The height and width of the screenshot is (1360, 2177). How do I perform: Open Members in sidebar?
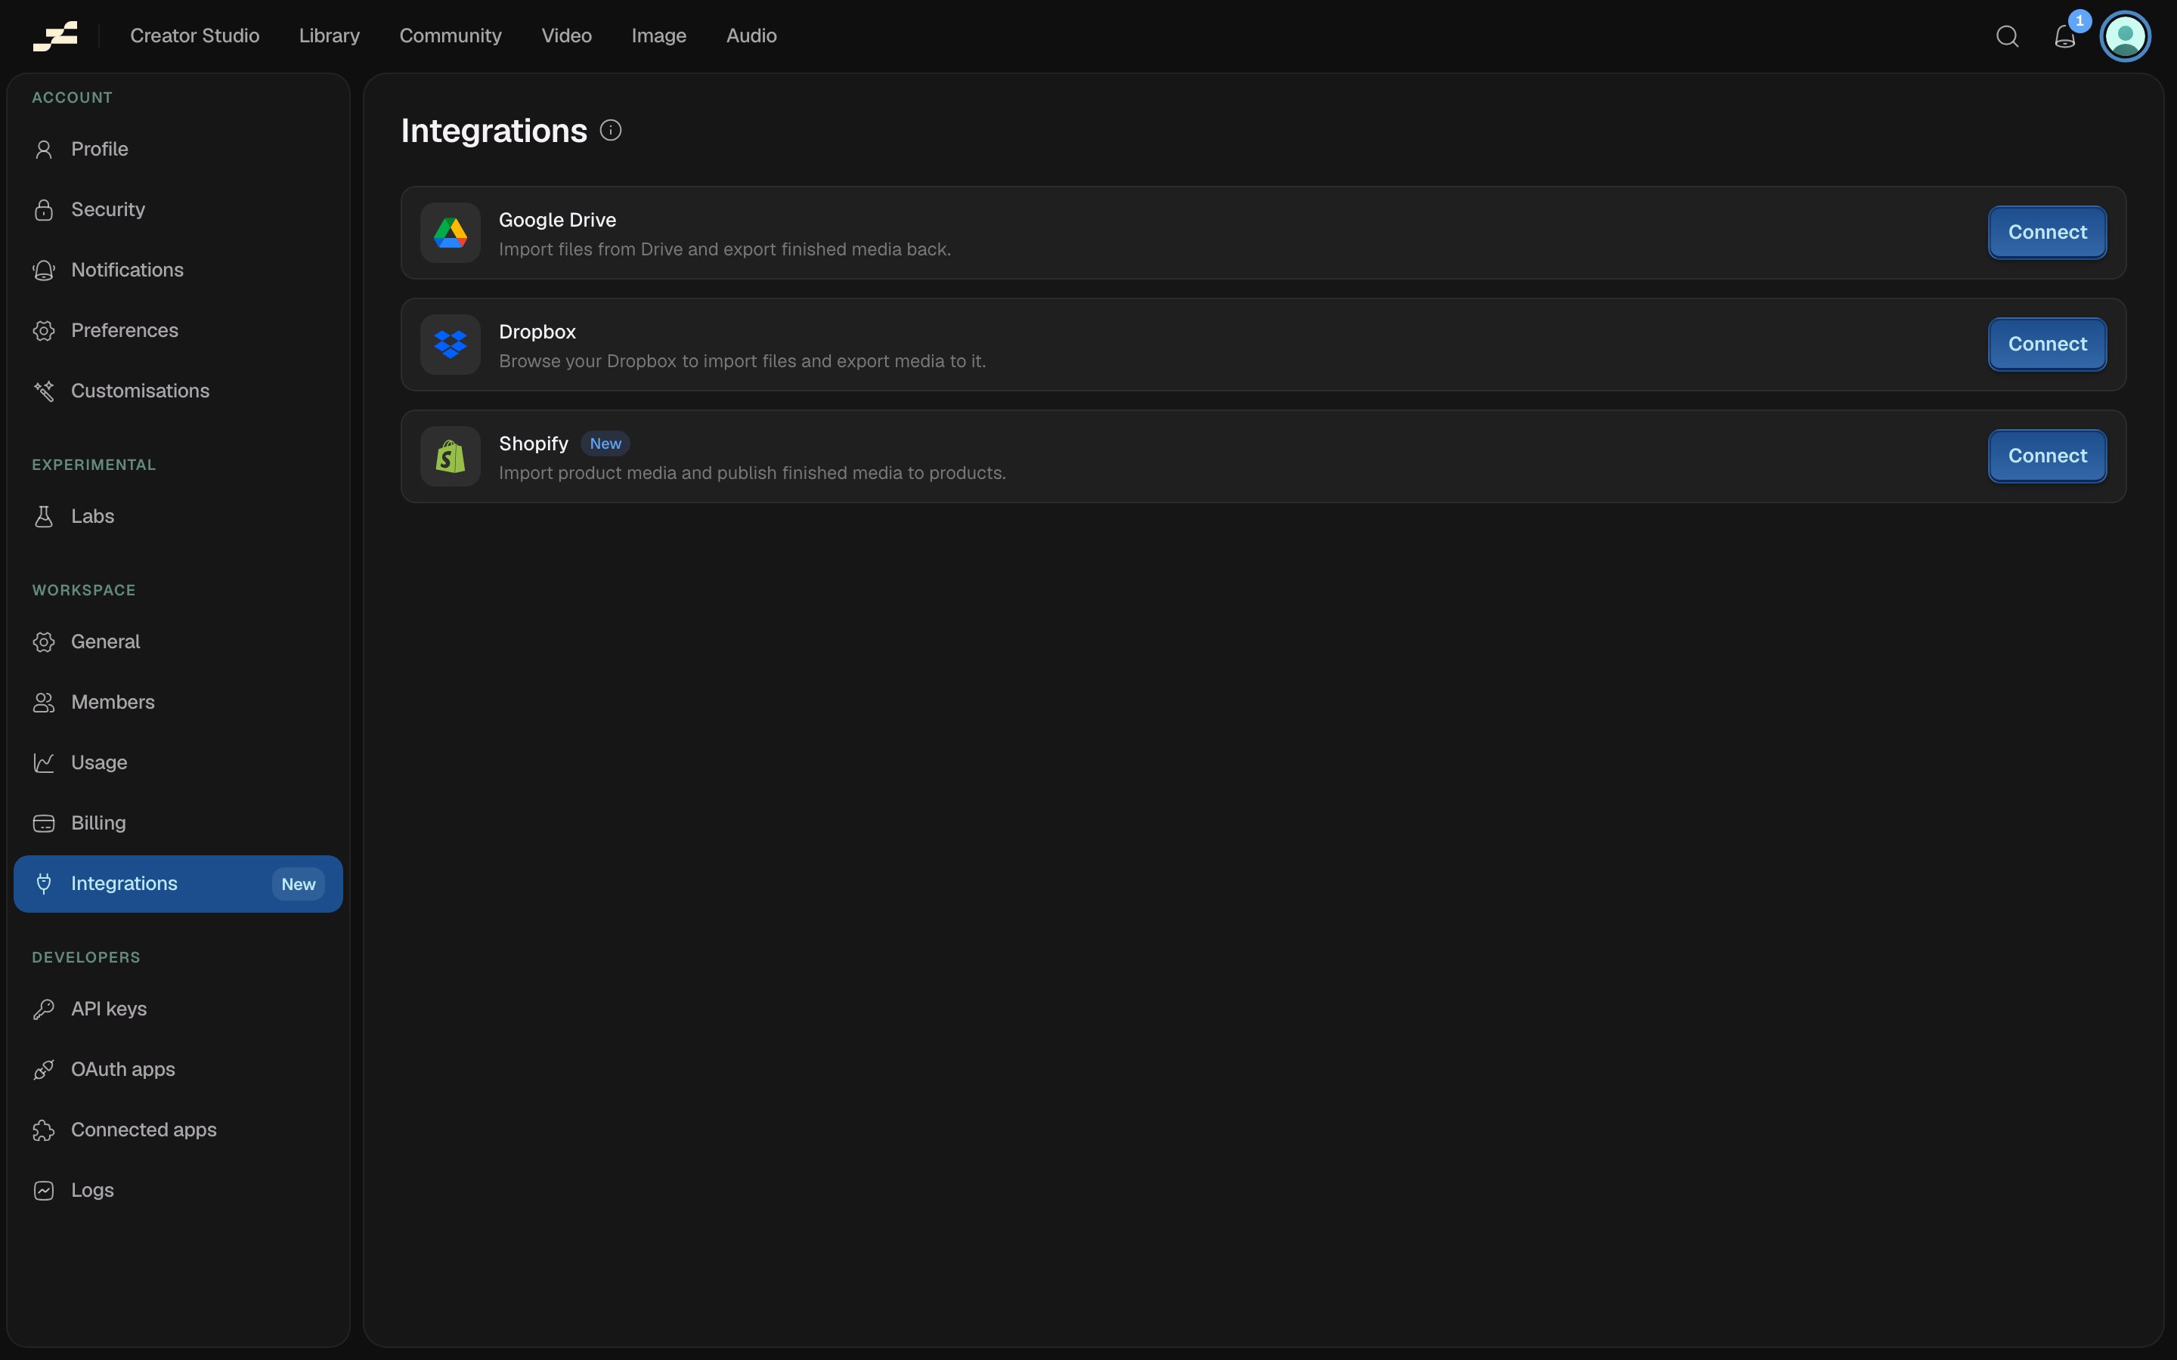coord(178,702)
